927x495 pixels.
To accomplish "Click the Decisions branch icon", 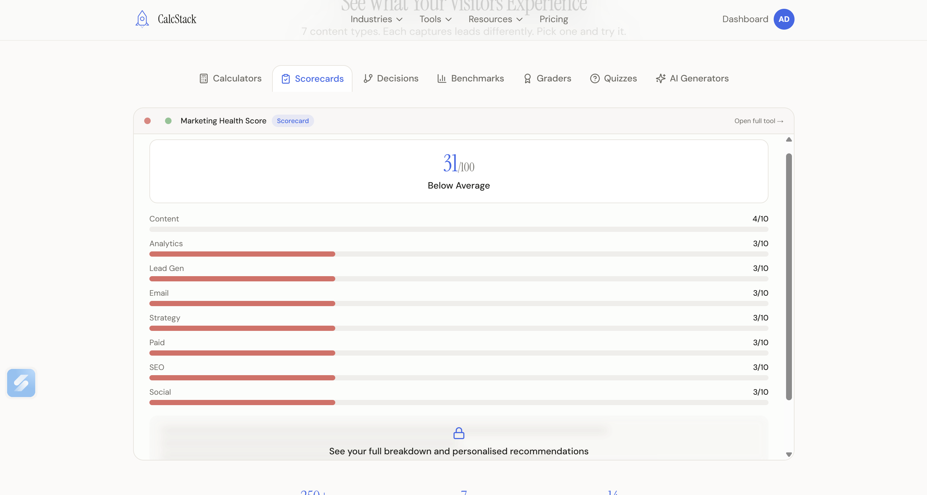I will (x=368, y=78).
